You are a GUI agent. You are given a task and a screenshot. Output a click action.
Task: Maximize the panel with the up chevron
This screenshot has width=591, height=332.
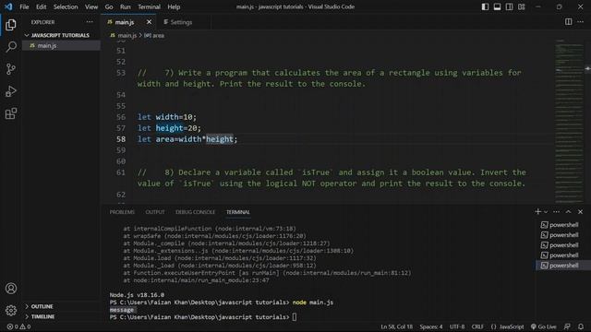tap(569, 212)
